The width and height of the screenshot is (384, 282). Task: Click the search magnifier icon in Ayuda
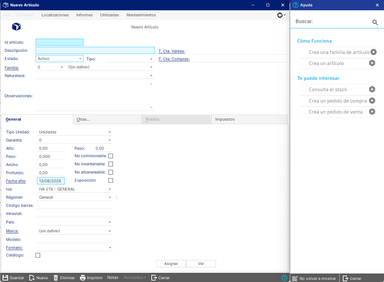tap(375, 22)
